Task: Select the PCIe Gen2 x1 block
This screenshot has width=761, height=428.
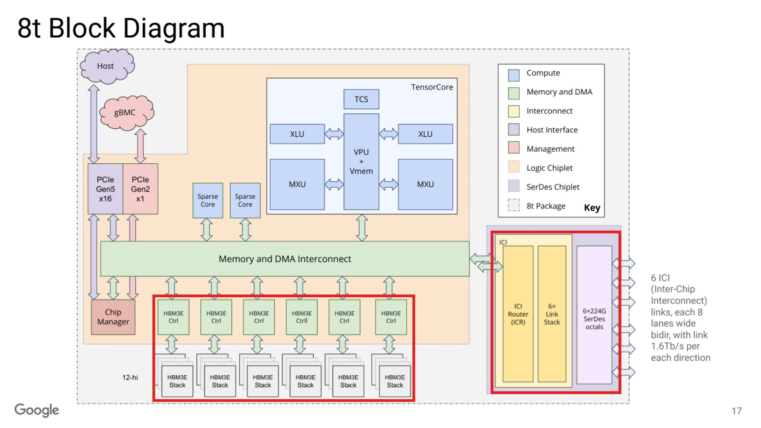Action: click(141, 189)
